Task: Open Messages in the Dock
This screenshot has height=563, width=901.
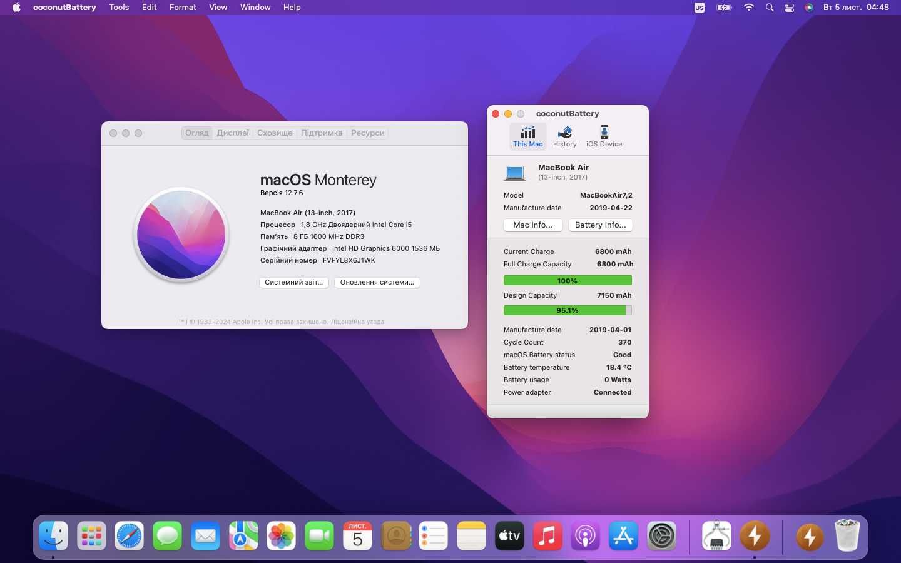Action: (x=168, y=536)
